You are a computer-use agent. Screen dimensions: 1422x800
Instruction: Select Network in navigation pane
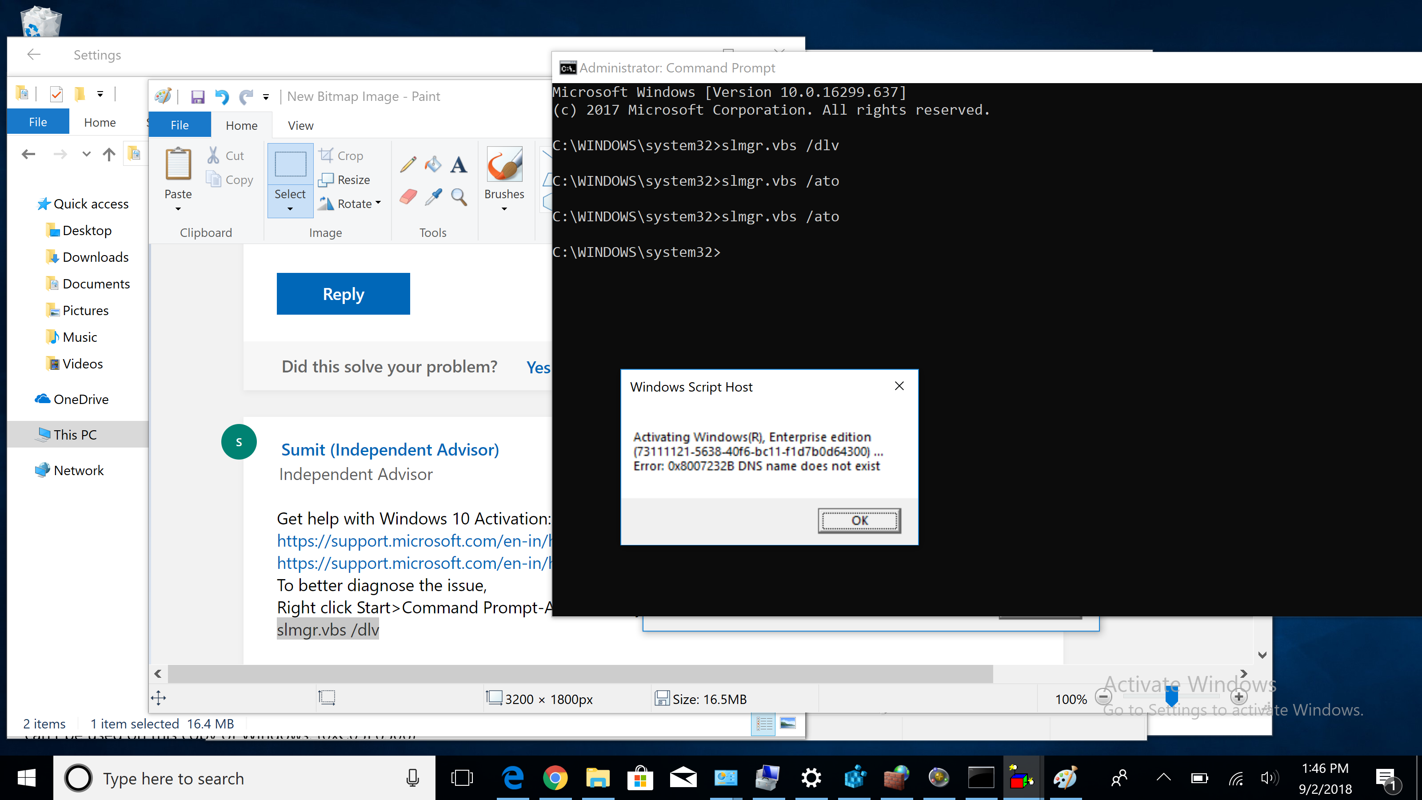coord(70,470)
